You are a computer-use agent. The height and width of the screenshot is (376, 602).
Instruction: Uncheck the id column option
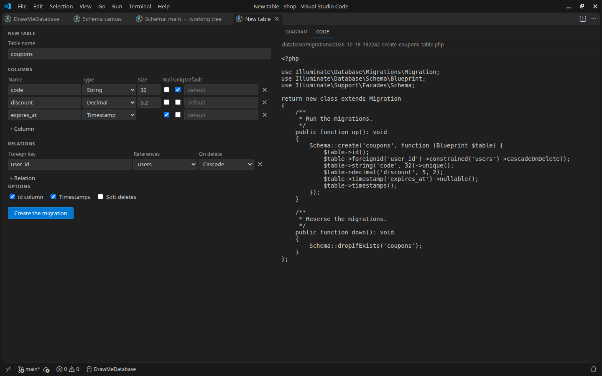pos(13,197)
